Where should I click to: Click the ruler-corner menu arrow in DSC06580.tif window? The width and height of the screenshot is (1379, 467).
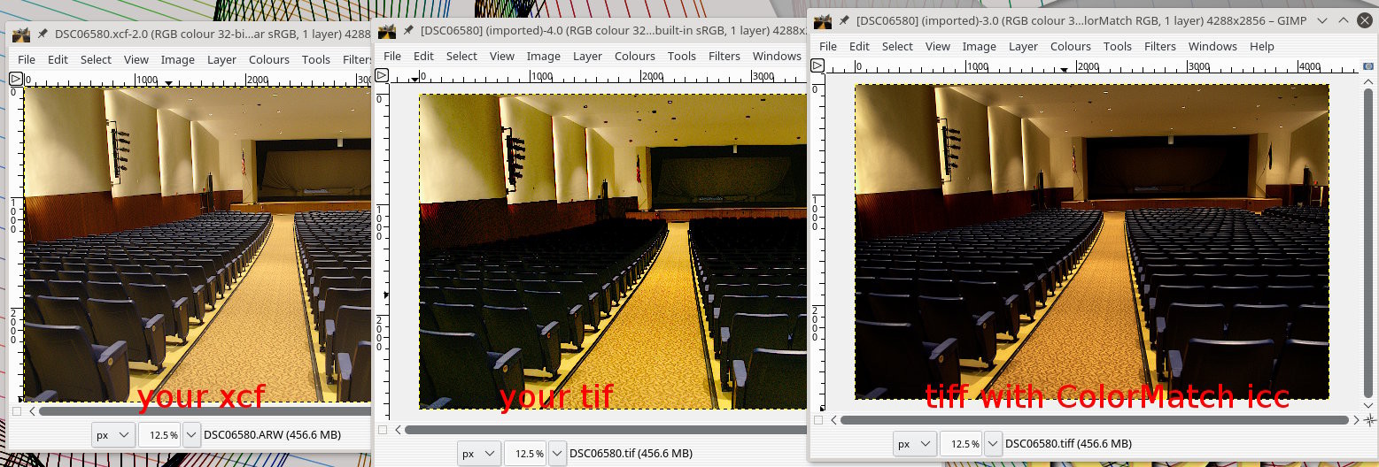coord(382,75)
